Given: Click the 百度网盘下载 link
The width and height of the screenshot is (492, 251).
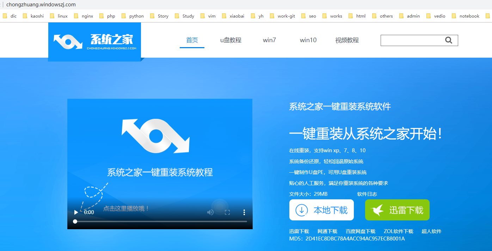Looking at the screenshot, I should [361, 231].
